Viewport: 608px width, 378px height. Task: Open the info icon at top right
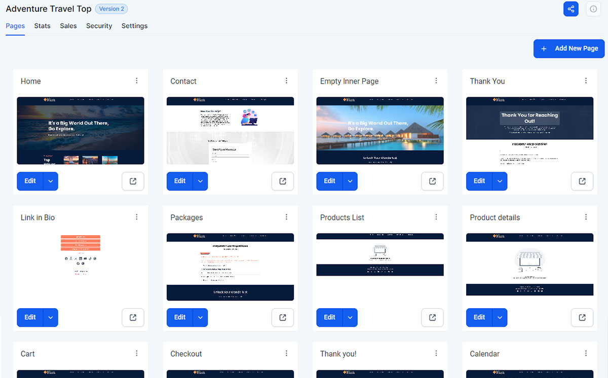click(x=593, y=9)
